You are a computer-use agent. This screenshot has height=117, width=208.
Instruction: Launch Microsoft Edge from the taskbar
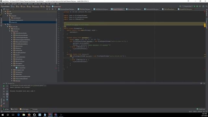(x=19, y=115)
